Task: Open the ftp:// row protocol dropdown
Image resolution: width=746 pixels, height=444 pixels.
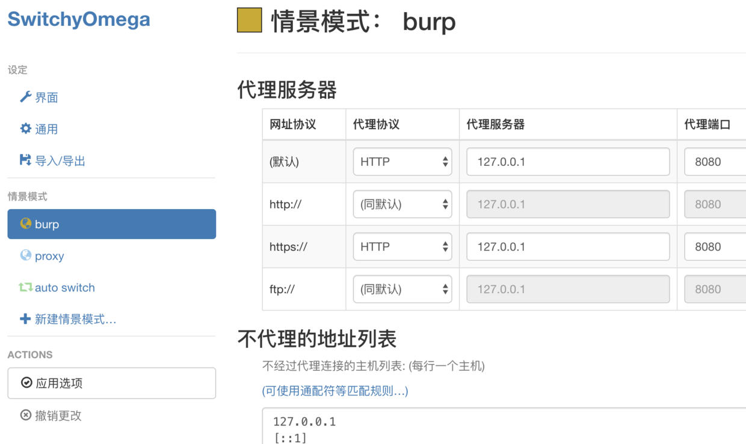Action: tap(402, 289)
